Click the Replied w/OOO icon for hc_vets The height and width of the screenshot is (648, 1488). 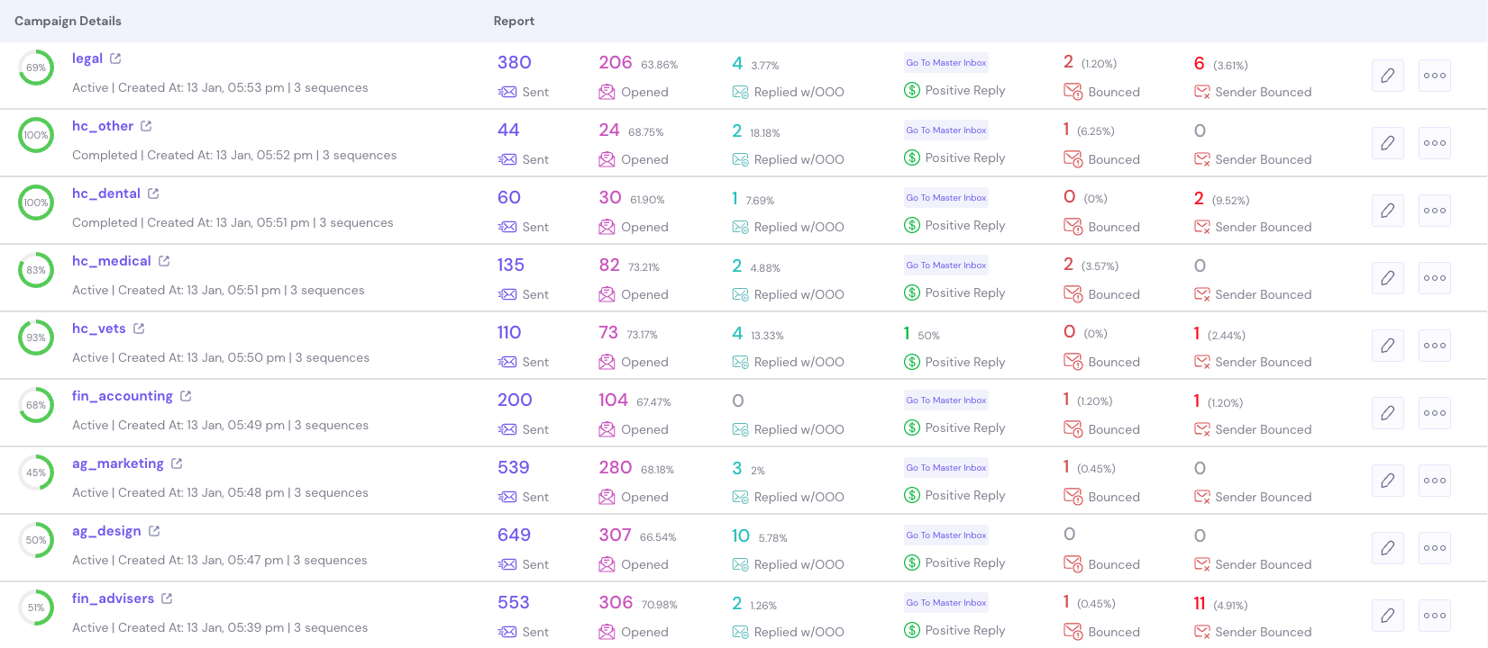(740, 361)
